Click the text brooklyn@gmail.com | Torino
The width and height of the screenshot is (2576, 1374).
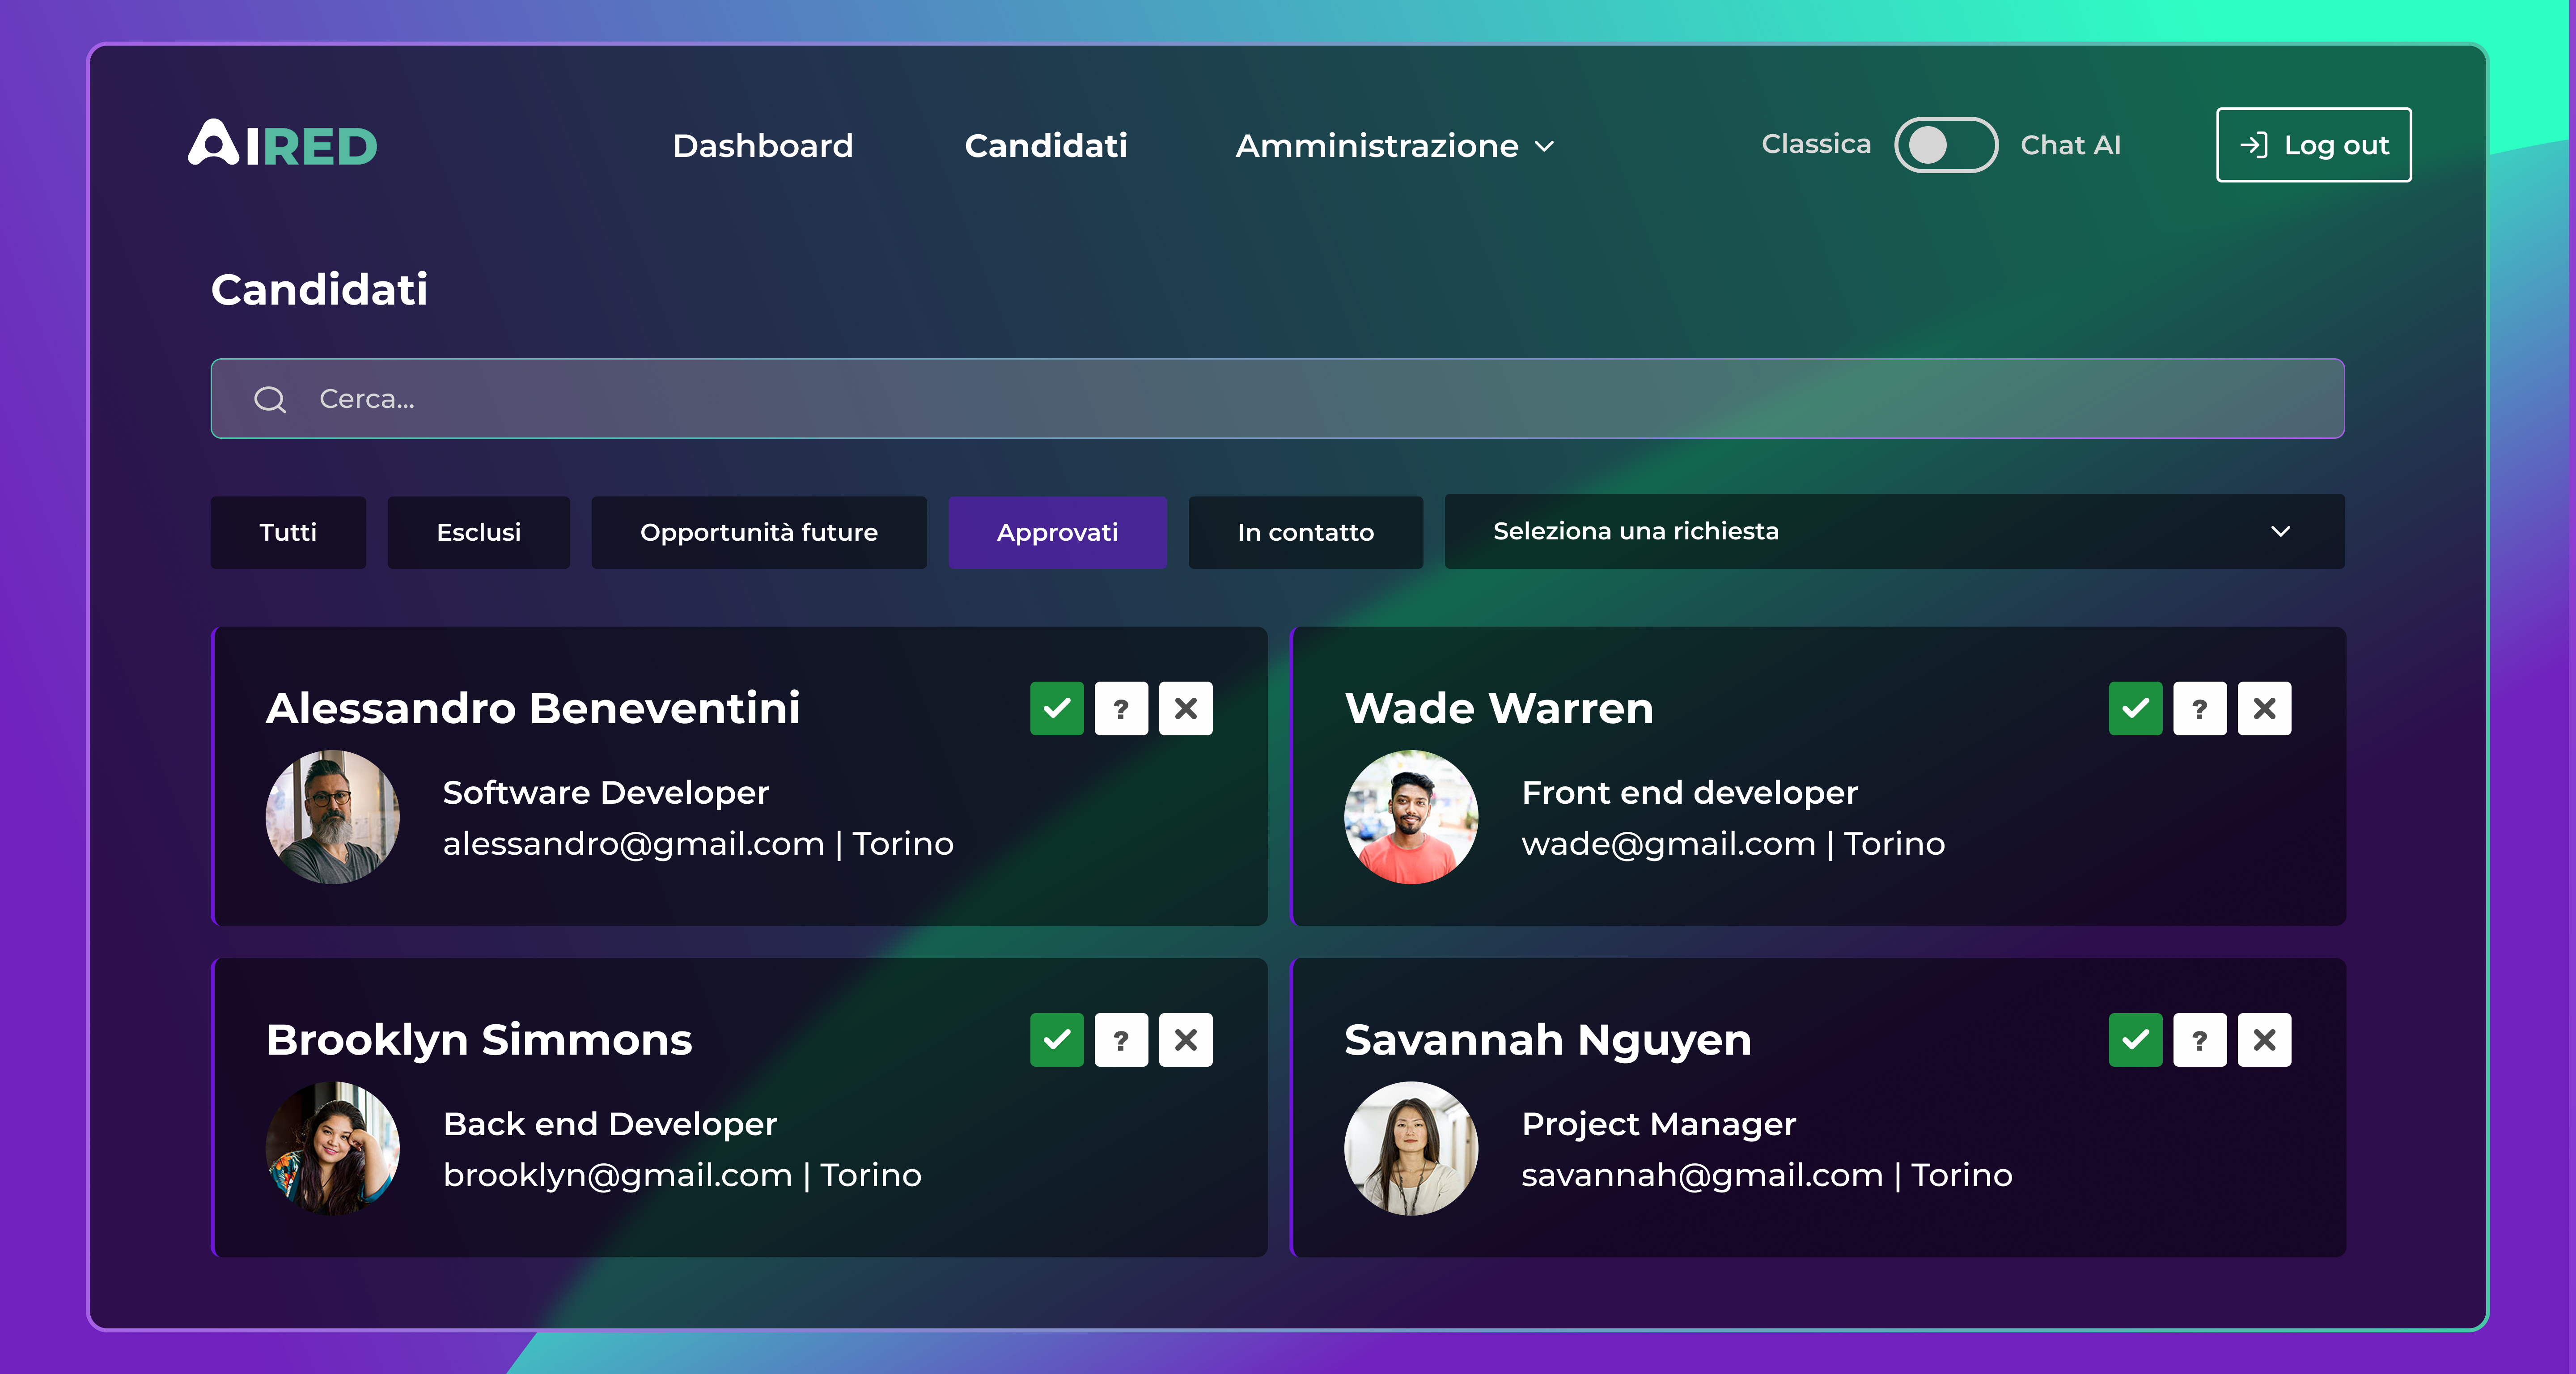coord(682,1175)
